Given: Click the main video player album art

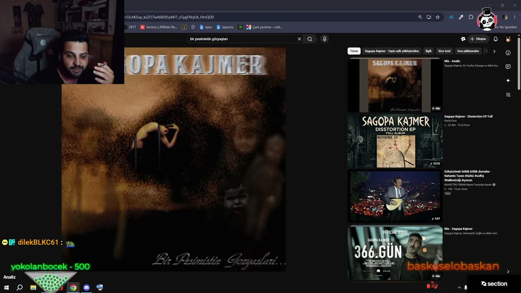Looking at the screenshot, I should click(x=174, y=160).
